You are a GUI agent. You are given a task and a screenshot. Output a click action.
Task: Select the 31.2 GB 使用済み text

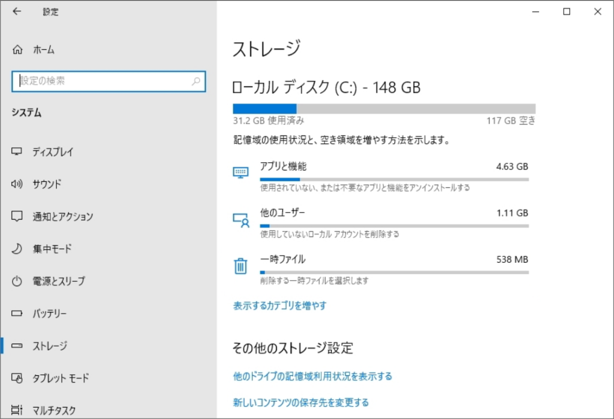click(269, 120)
